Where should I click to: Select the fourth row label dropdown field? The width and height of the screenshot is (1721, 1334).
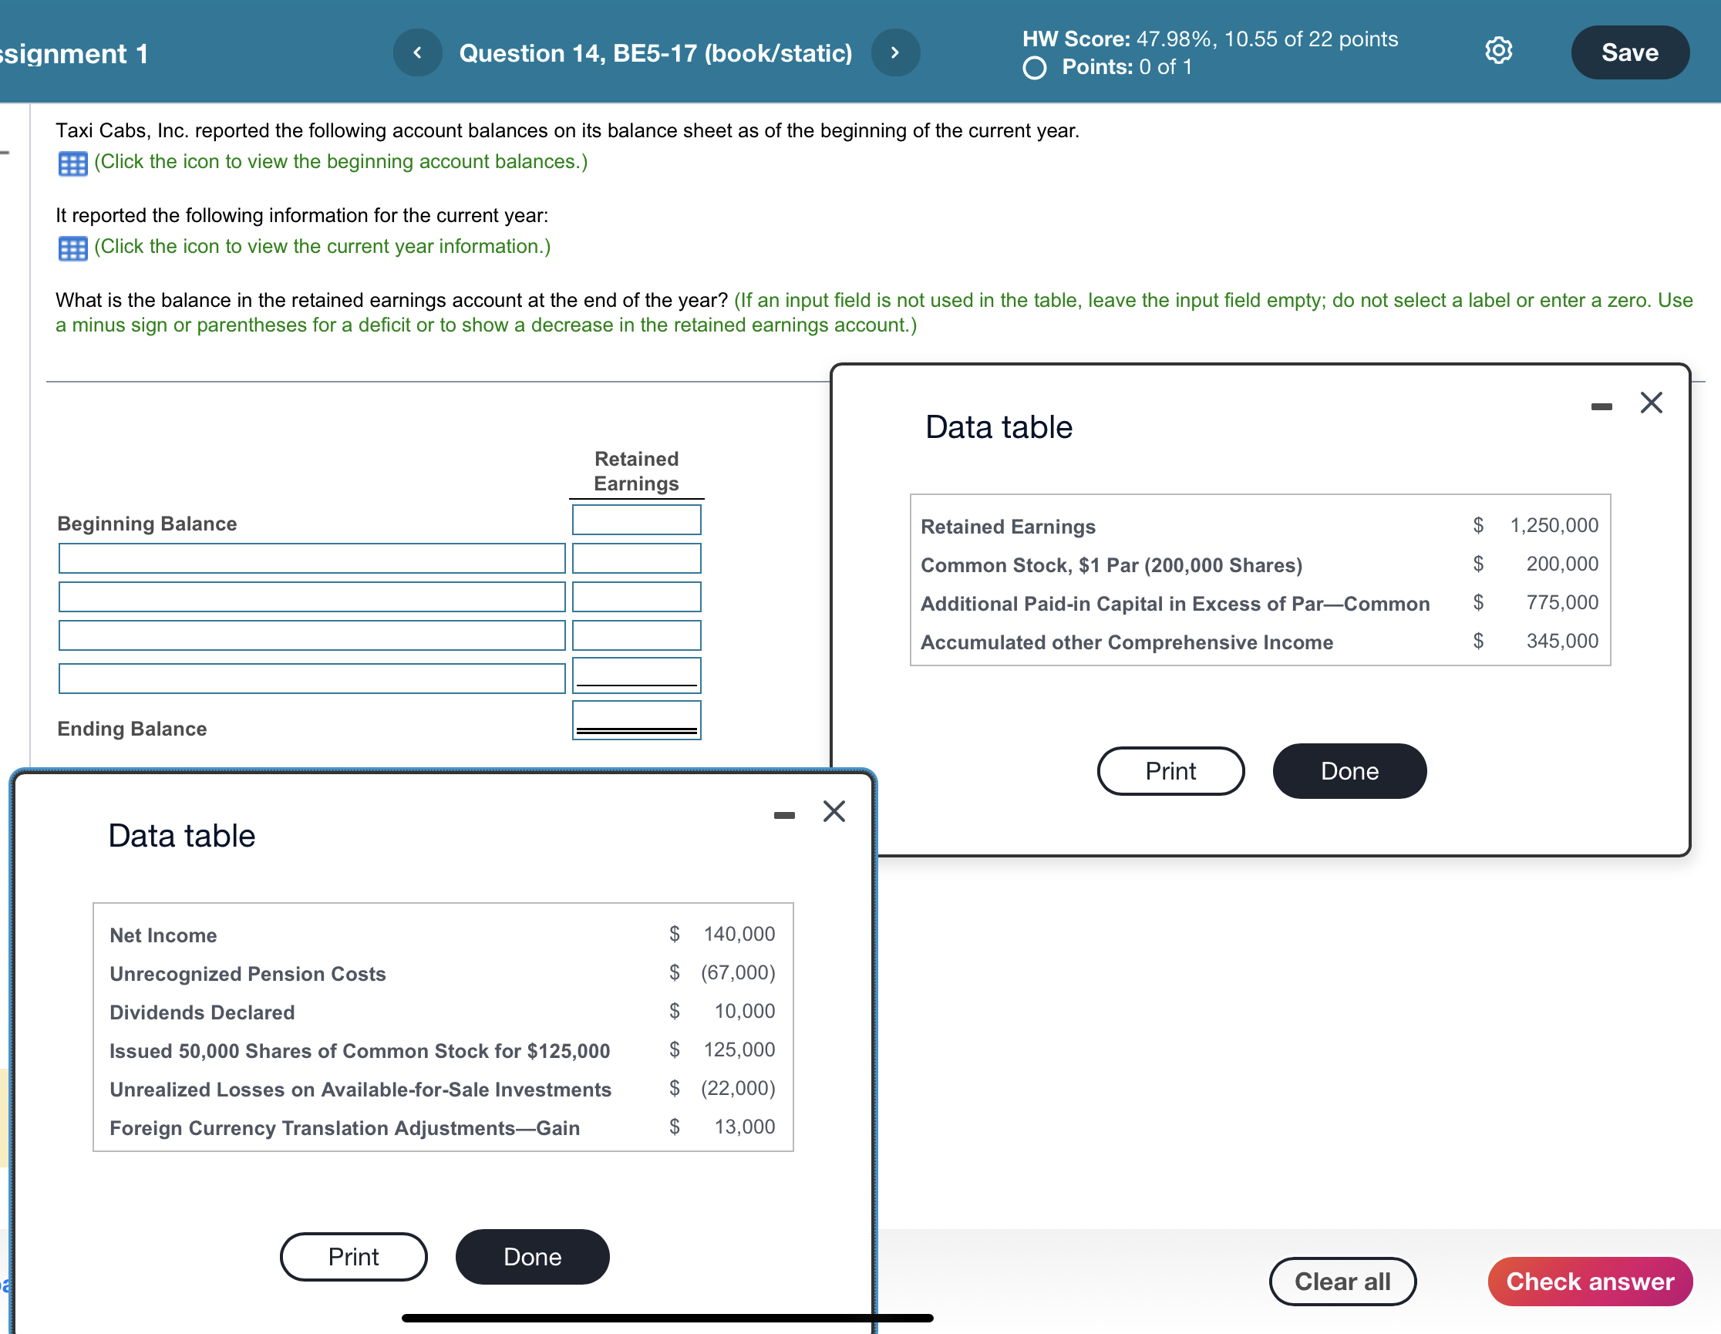[x=312, y=679]
